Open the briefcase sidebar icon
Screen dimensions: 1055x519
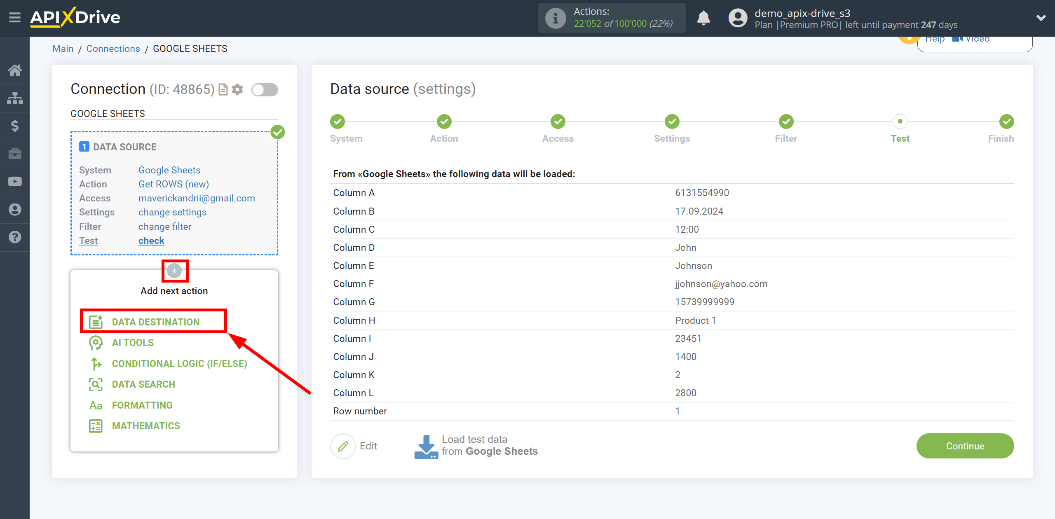coord(15,154)
